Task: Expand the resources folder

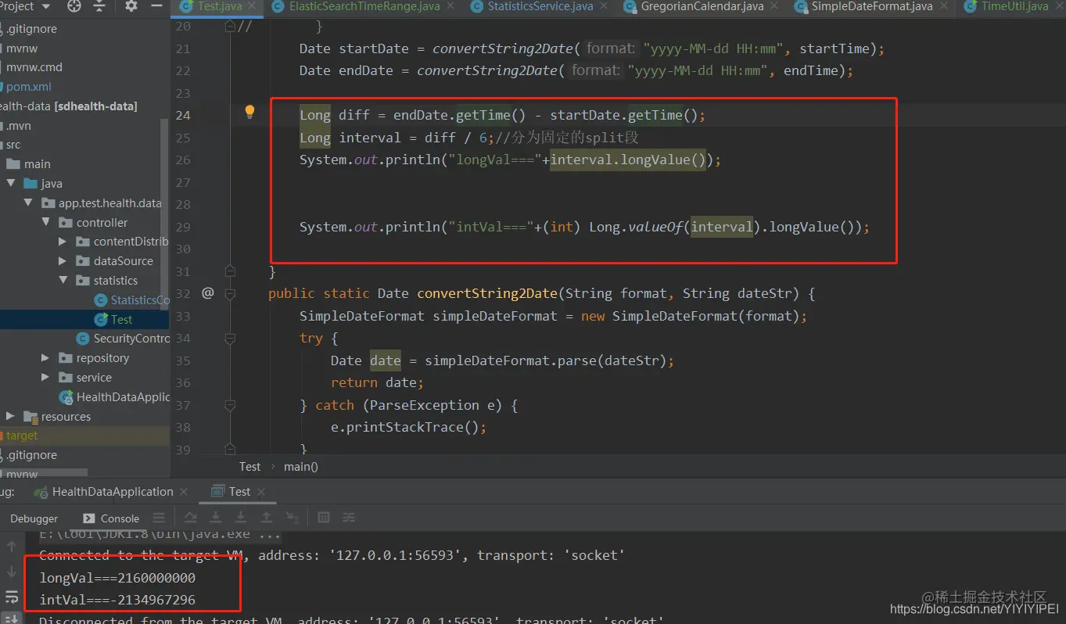Action: click(x=10, y=416)
